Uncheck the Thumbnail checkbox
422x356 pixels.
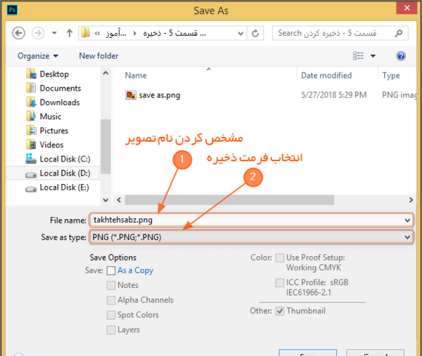point(280,311)
